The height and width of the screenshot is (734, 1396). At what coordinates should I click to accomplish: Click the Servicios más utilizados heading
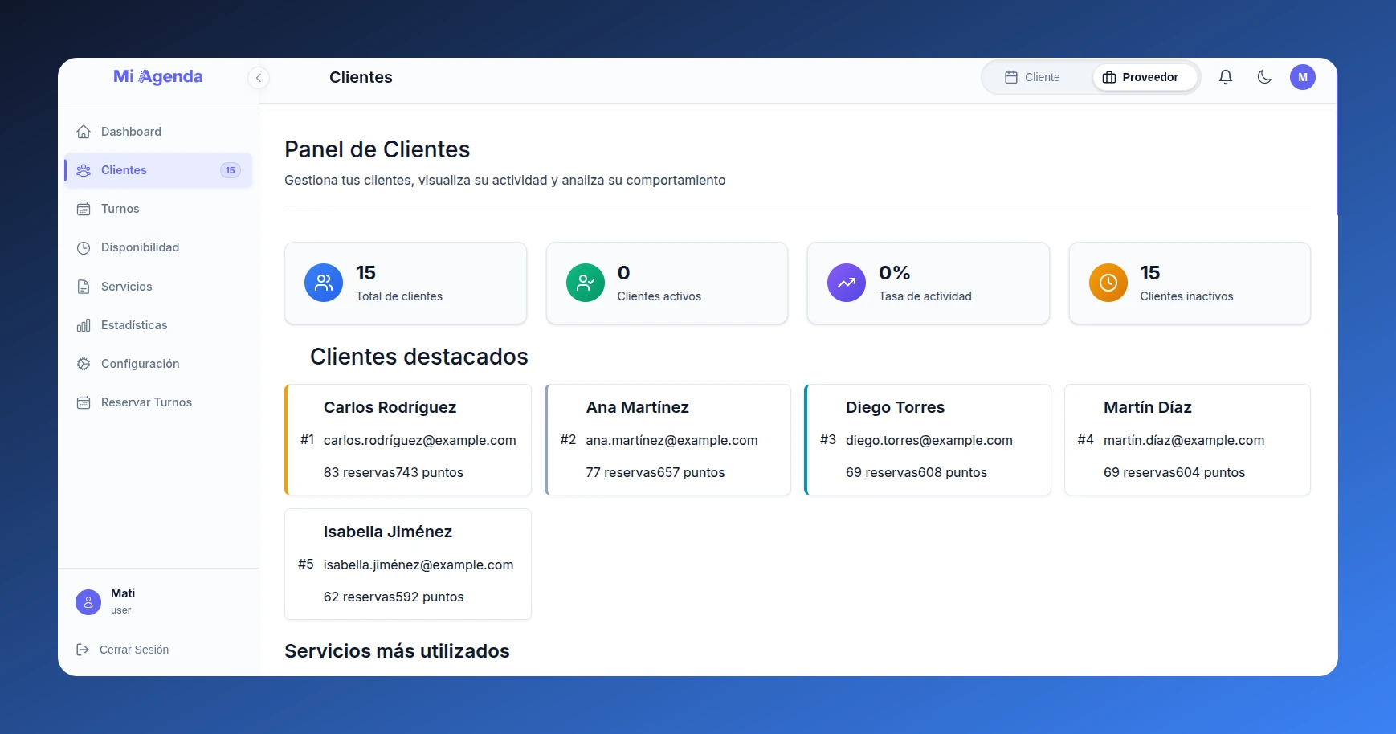click(398, 651)
